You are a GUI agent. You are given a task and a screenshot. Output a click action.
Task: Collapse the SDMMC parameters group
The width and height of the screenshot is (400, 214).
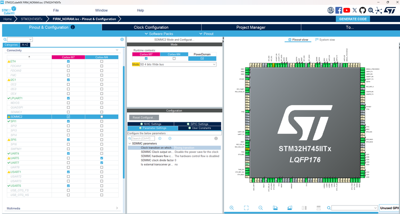129,144
